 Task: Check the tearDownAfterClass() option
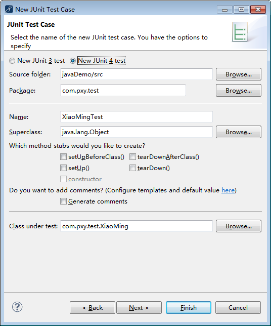pos(132,157)
